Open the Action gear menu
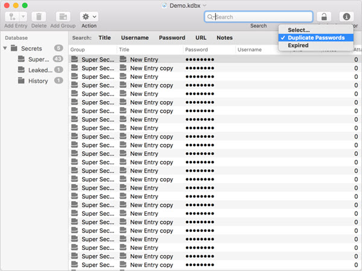The height and width of the screenshot is (271, 362). click(89, 17)
